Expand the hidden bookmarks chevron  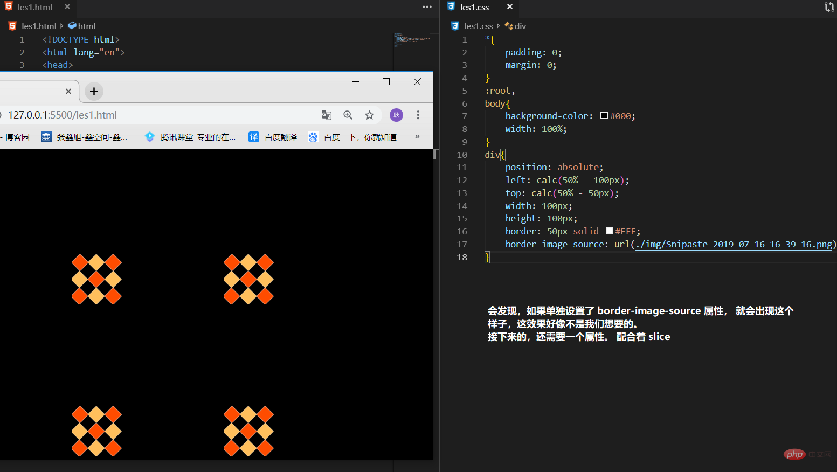point(417,137)
